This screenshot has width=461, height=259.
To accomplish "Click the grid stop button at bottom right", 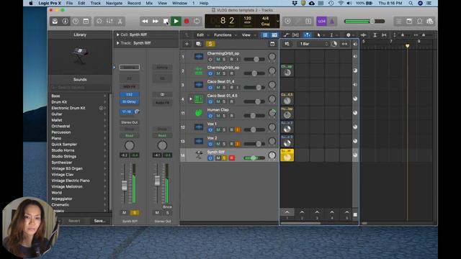I will coord(355,214).
